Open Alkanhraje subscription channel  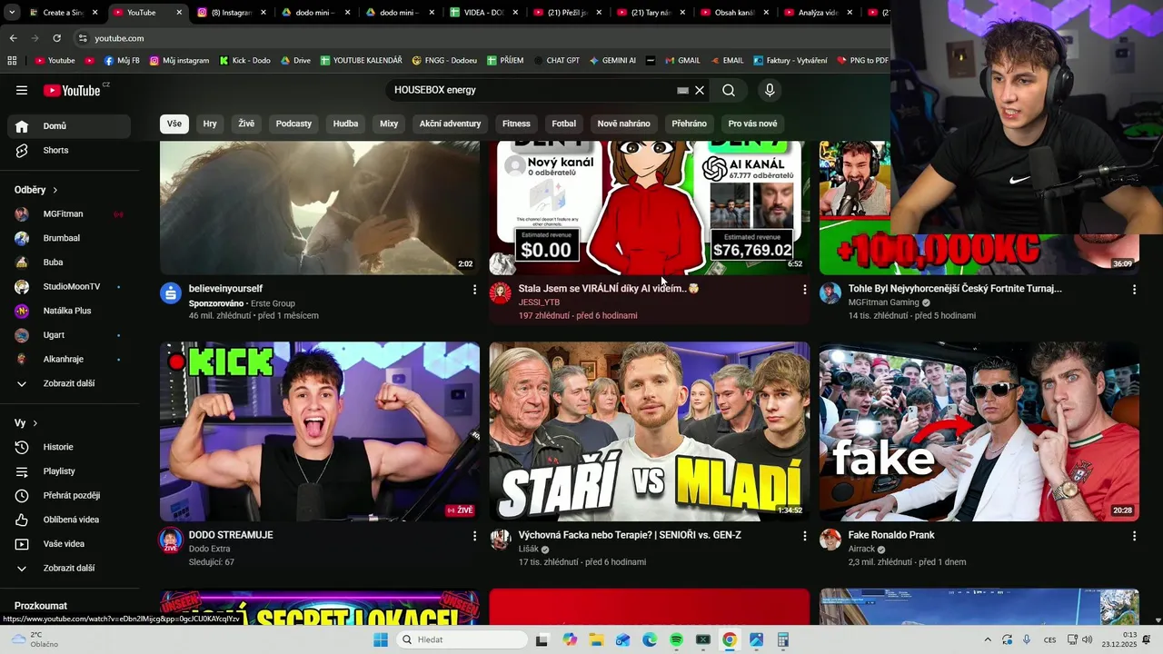(x=69, y=359)
